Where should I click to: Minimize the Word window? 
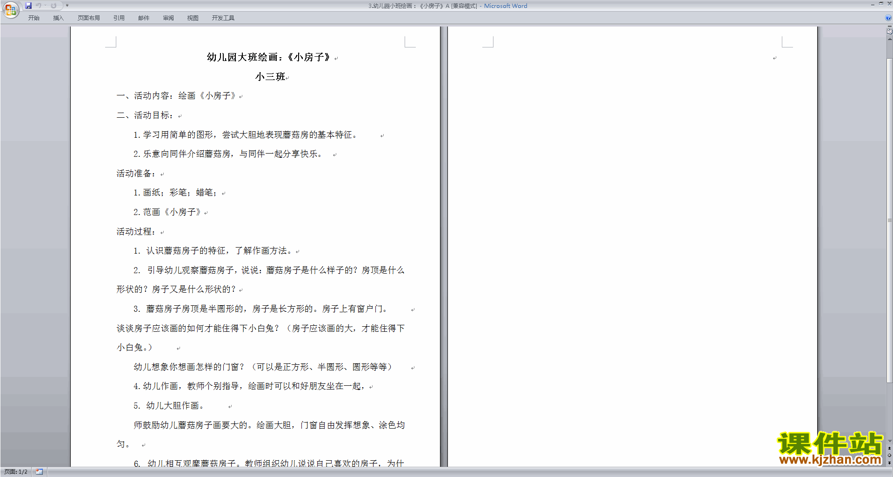[x=873, y=4]
